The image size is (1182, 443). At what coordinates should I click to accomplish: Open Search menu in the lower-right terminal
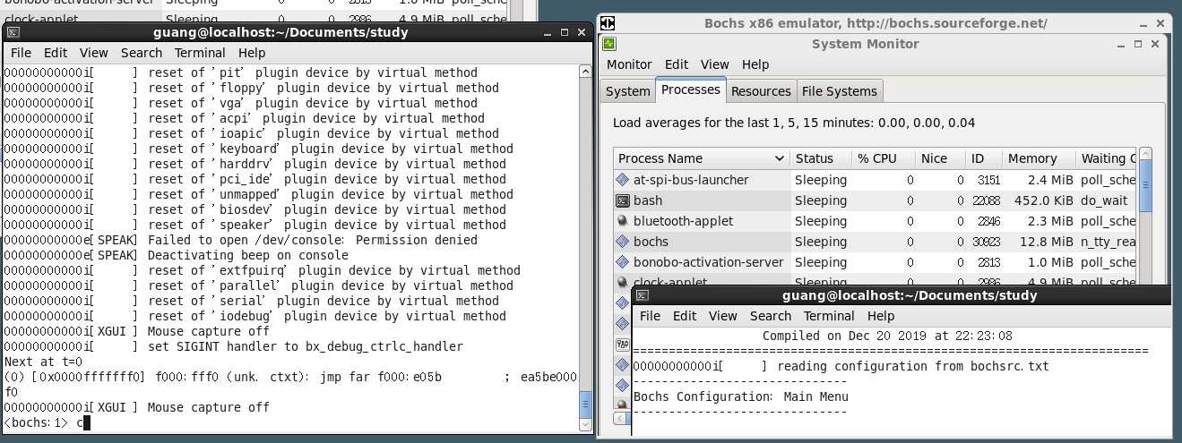point(770,316)
